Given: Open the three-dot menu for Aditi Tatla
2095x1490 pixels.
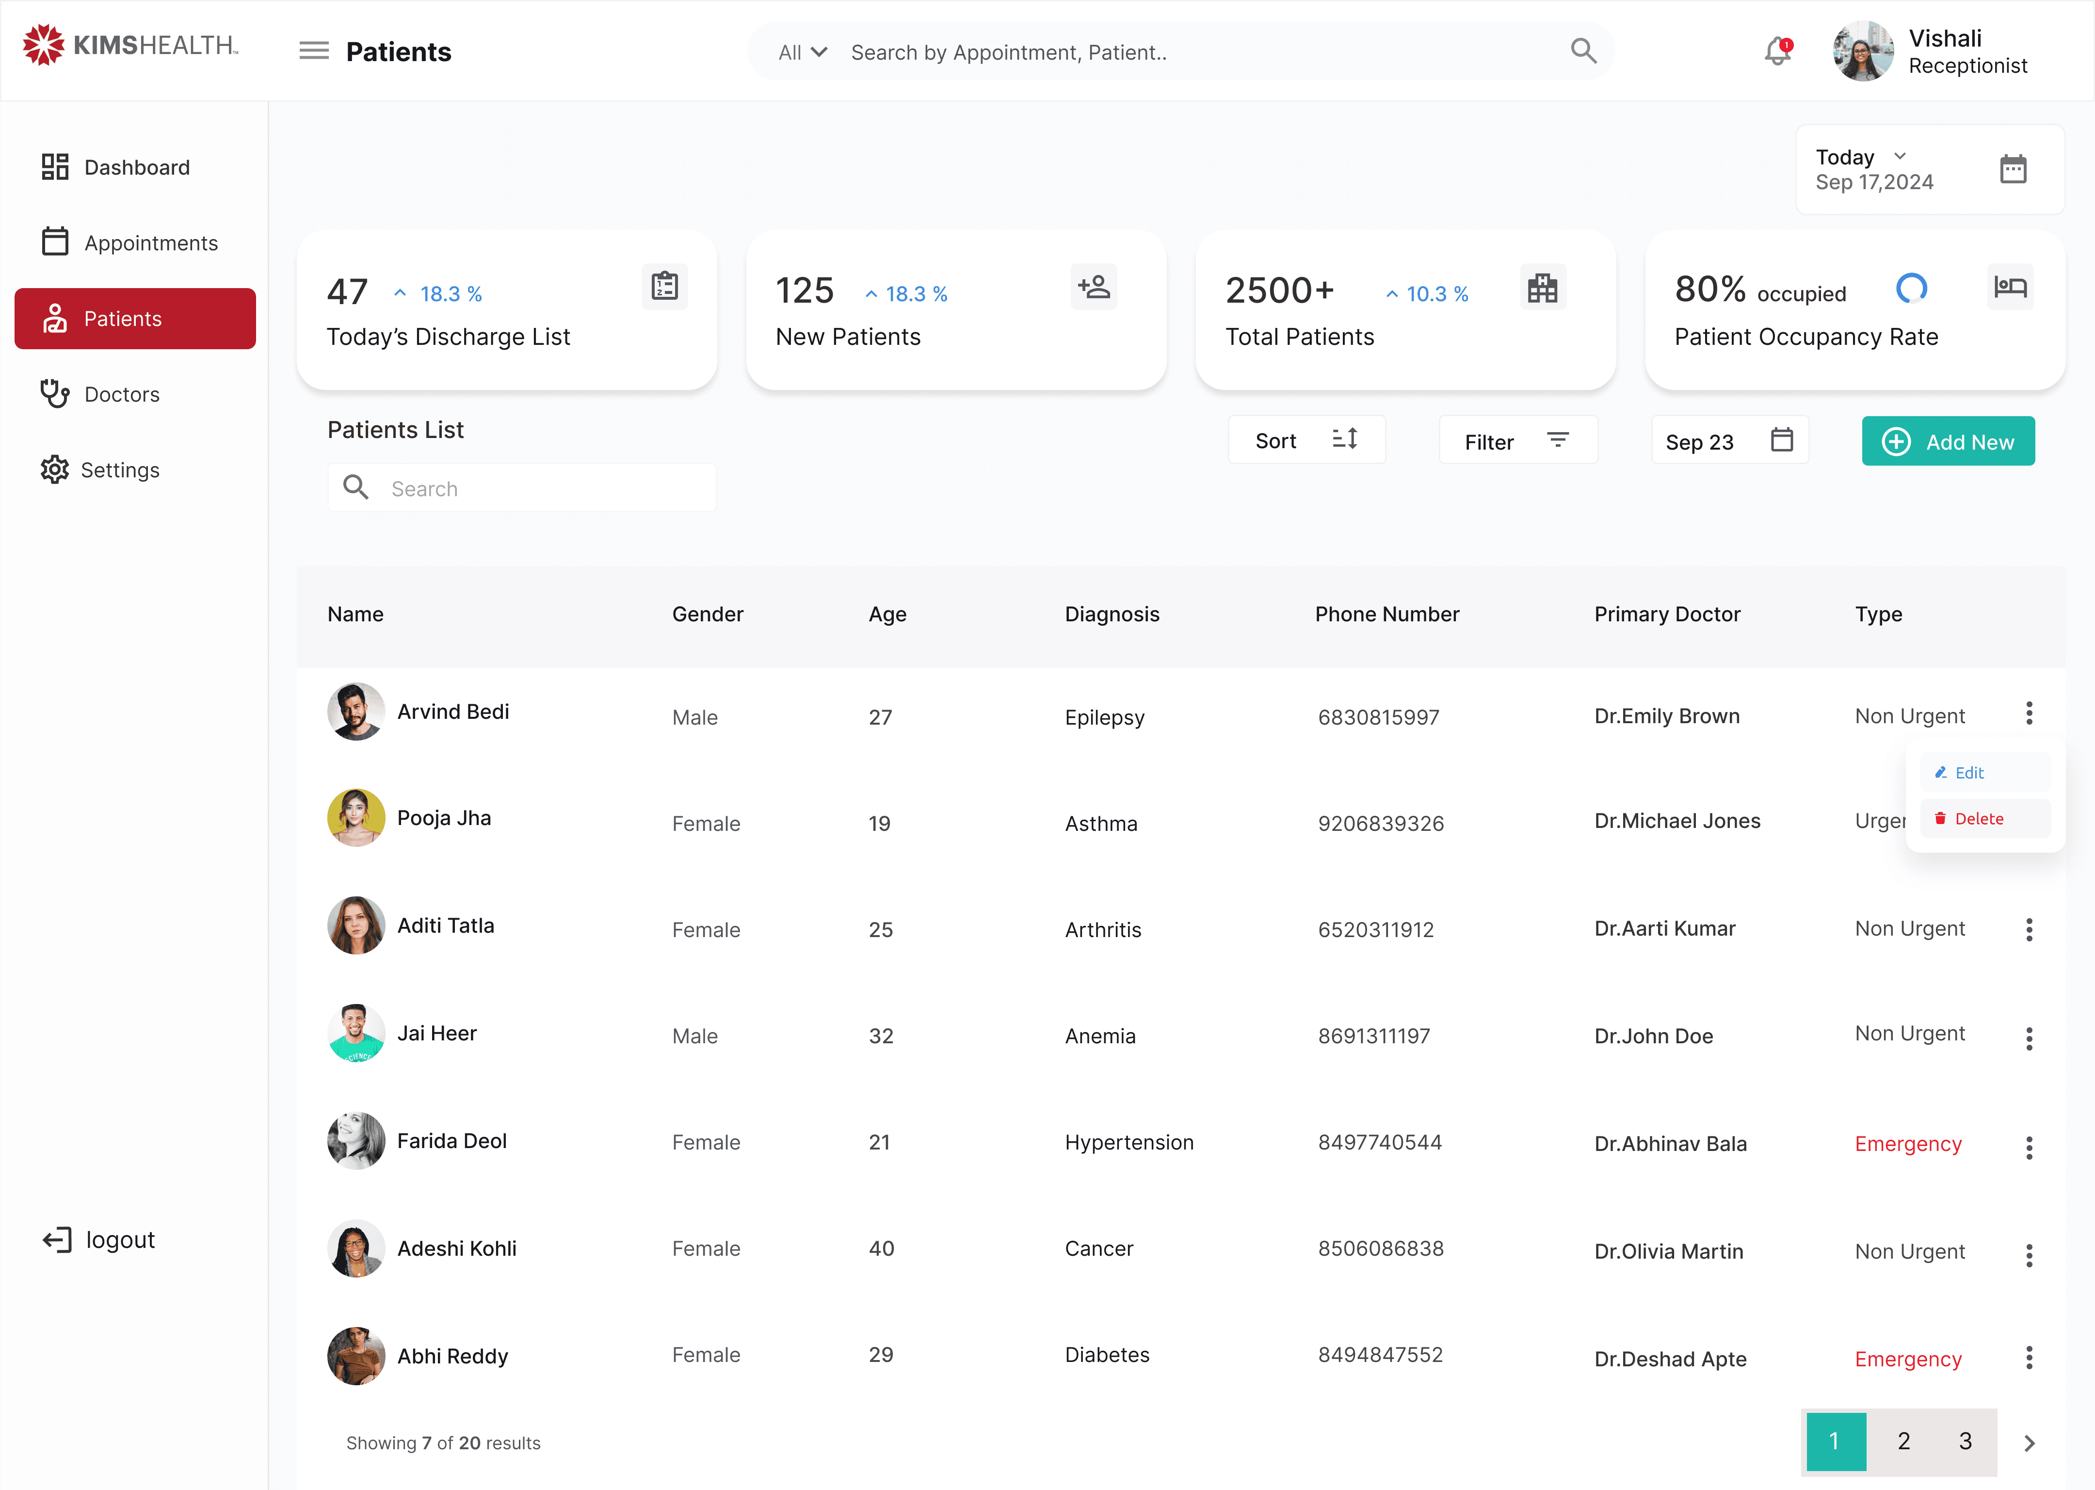Looking at the screenshot, I should 2029,929.
